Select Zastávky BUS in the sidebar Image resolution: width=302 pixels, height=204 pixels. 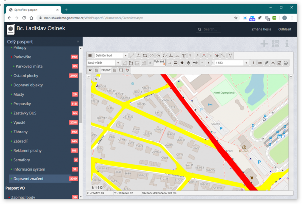(25, 113)
